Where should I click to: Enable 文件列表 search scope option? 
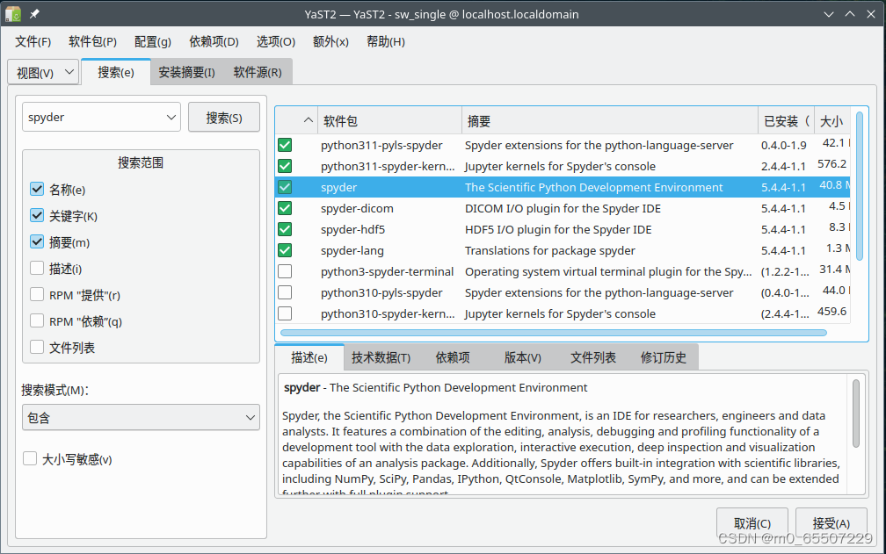click(x=37, y=347)
